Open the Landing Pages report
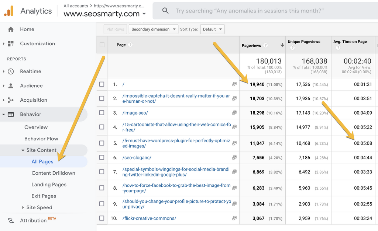The height and width of the screenshot is (231, 378). pos(49,185)
